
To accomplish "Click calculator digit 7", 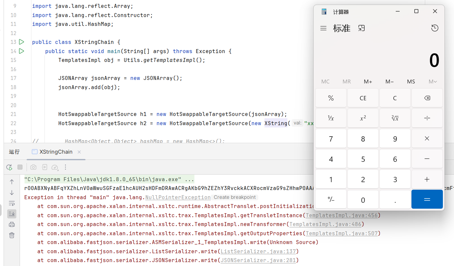I will coord(331,139).
